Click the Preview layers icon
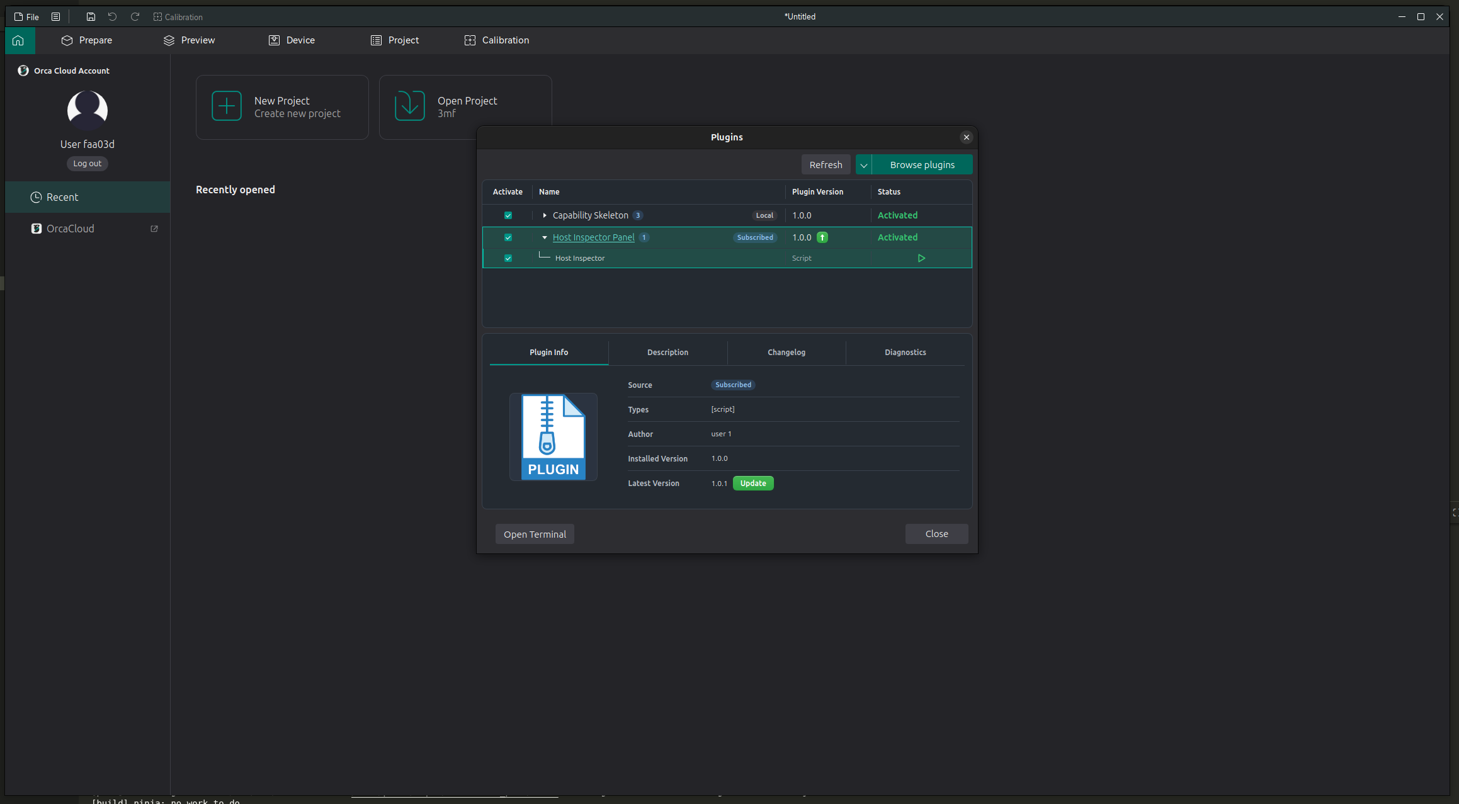This screenshot has width=1459, height=804. click(x=169, y=40)
